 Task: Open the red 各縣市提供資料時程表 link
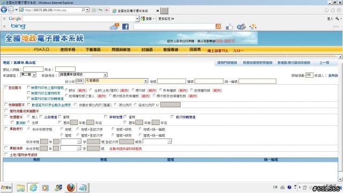pos(125,149)
